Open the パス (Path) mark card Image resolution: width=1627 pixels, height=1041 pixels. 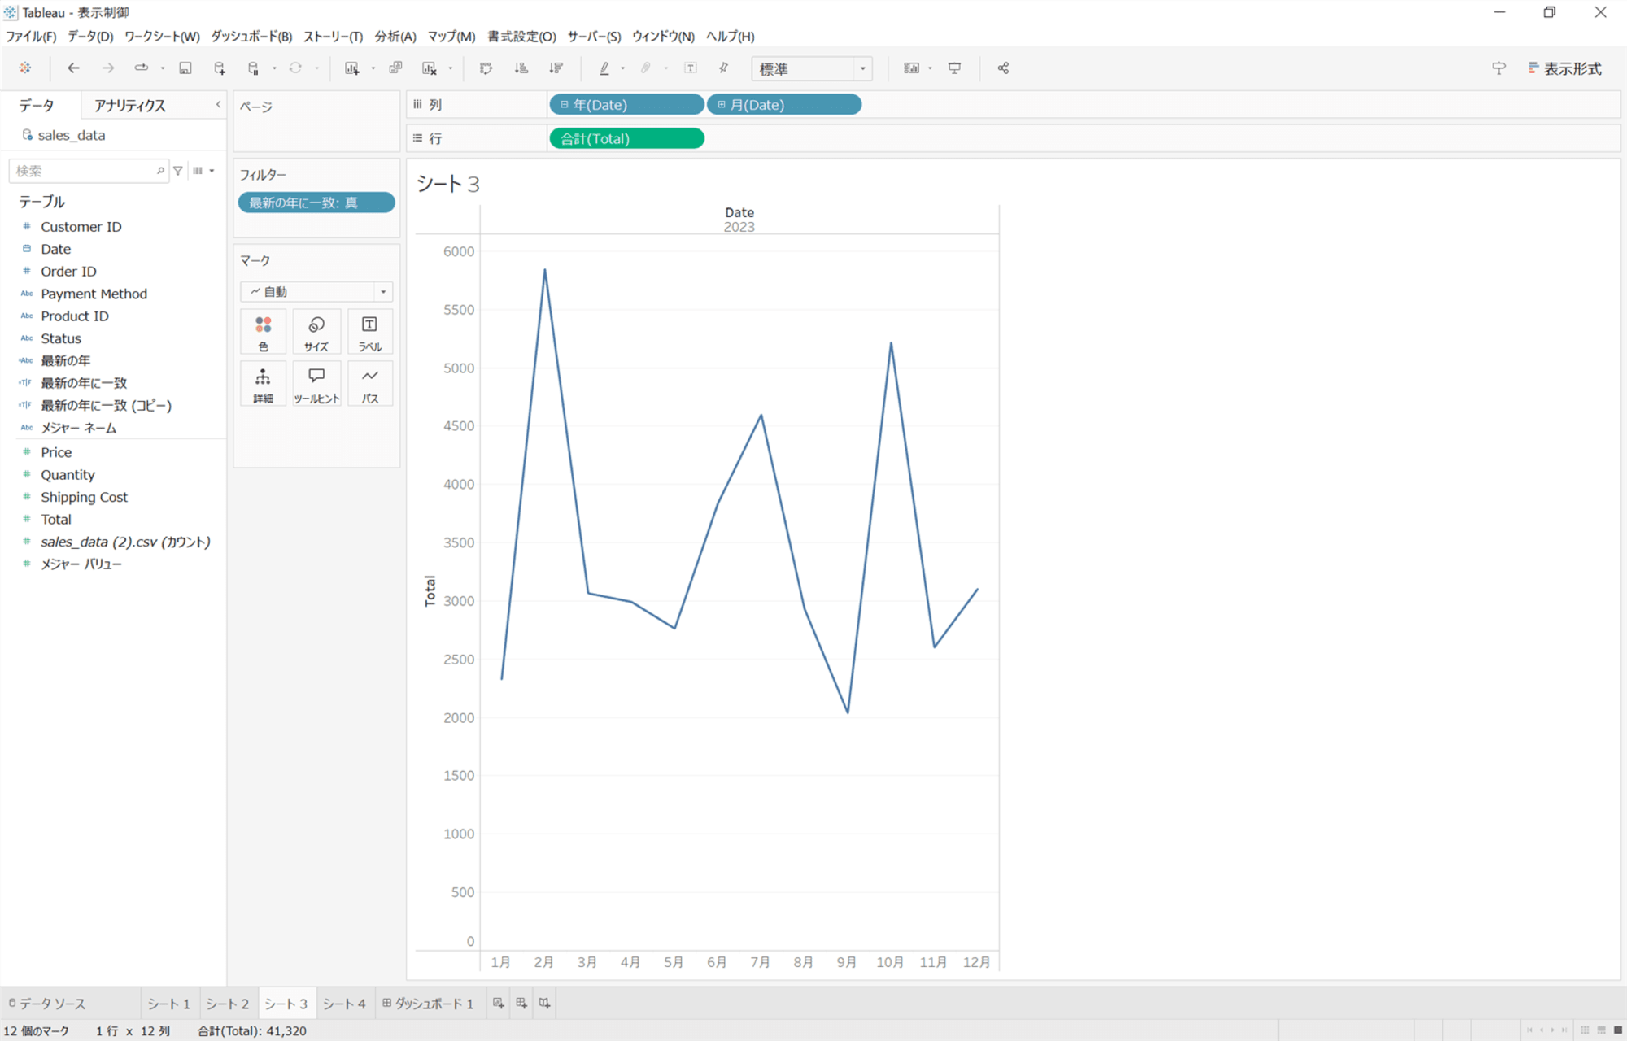tap(370, 384)
